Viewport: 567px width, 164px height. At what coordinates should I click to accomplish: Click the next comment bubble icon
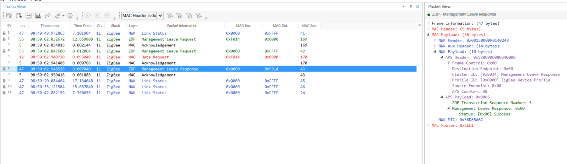tap(107, 16)
